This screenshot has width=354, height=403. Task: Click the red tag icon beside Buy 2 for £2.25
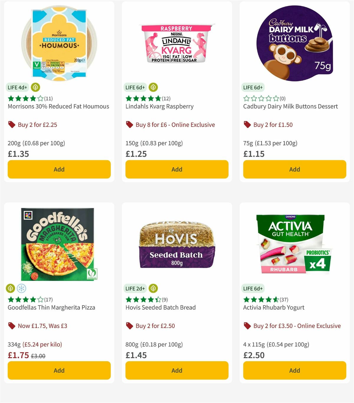(x=11, y=124)
